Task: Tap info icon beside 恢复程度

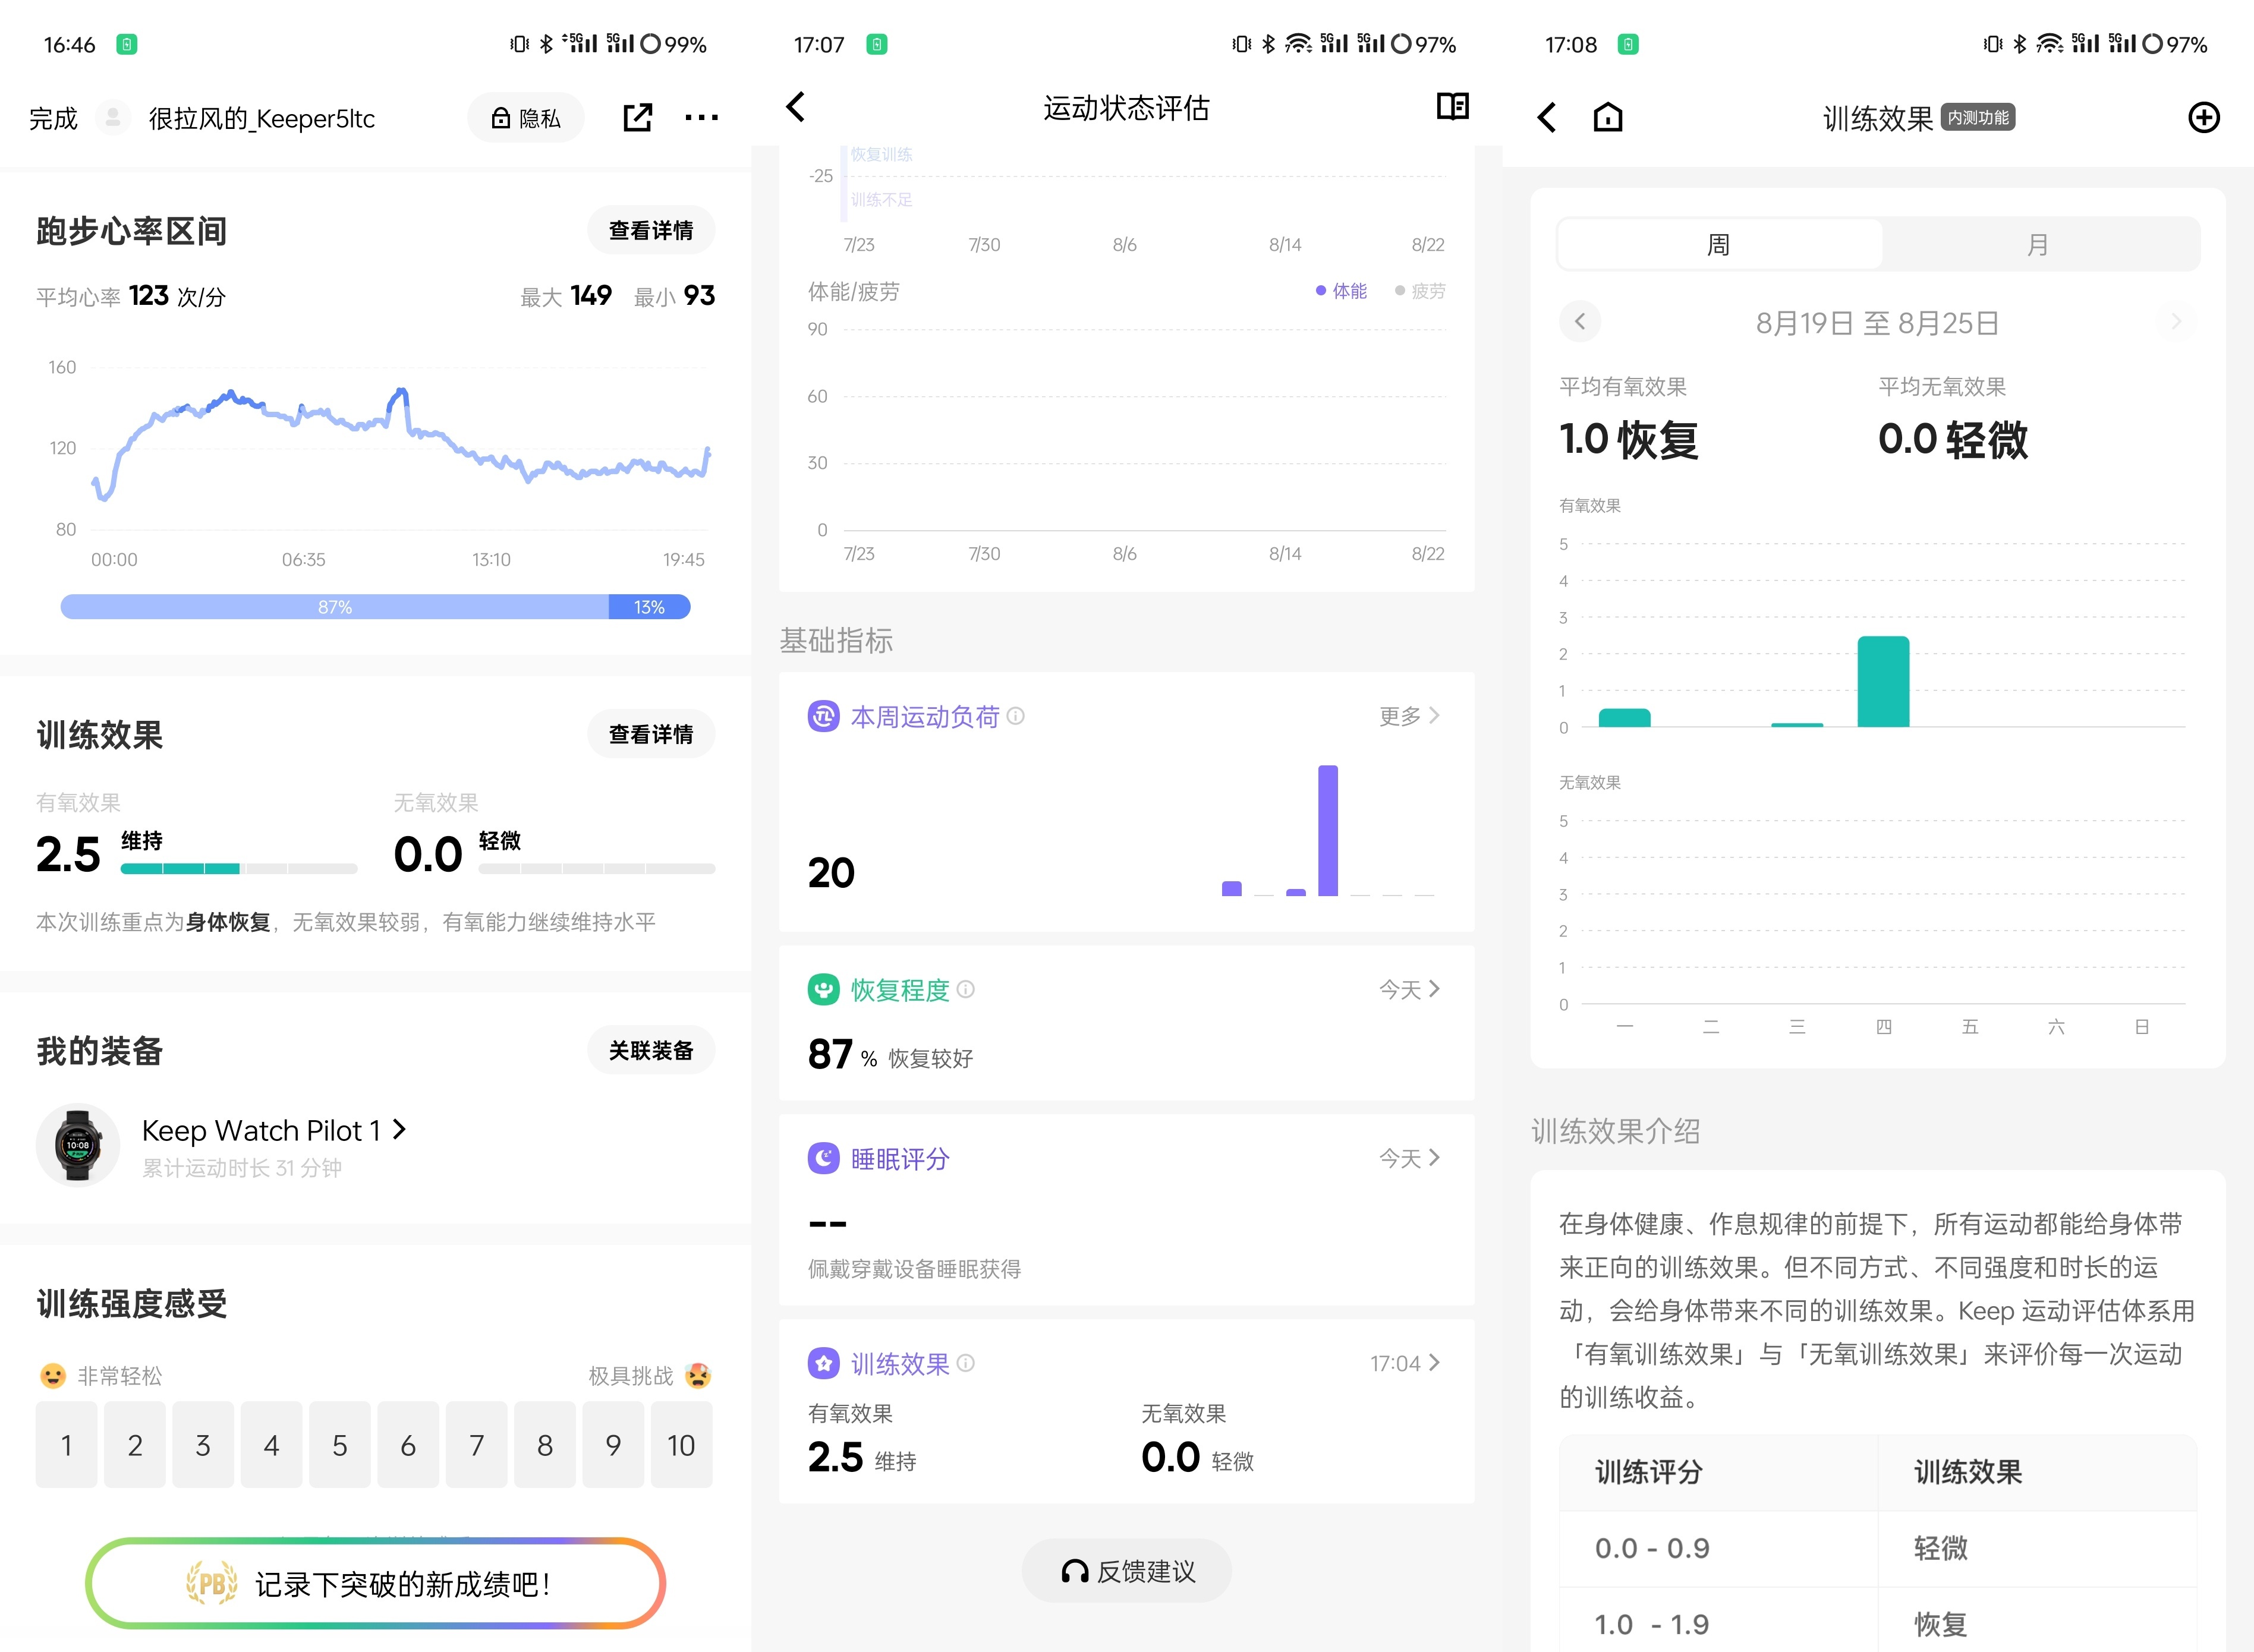Action: (966, 989)
